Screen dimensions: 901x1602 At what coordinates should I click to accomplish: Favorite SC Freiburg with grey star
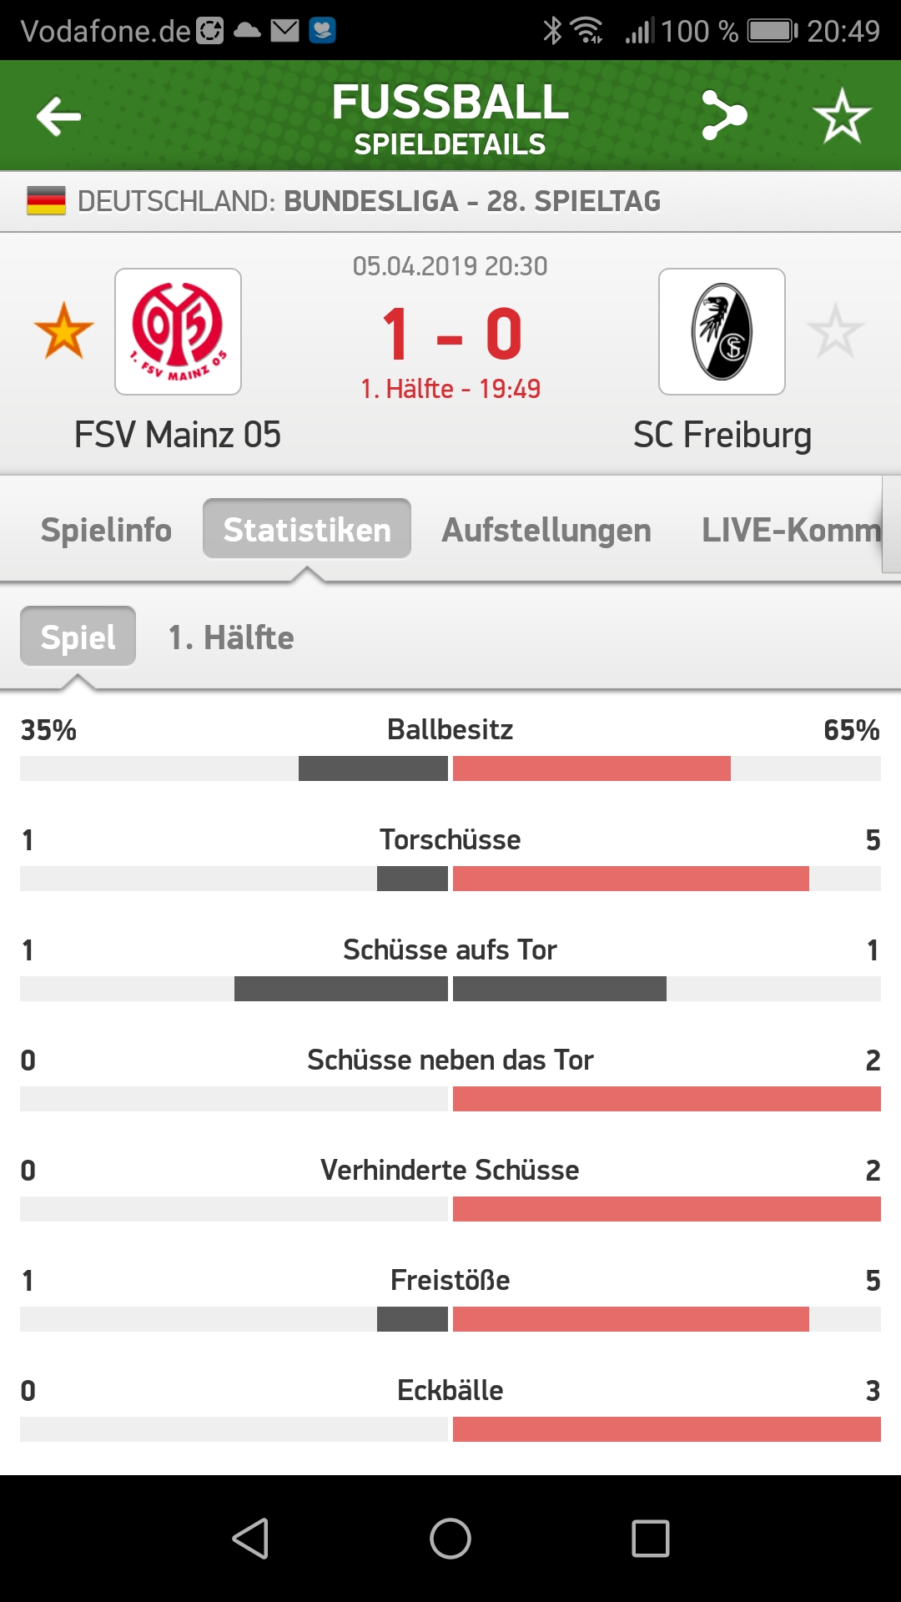[835, 331]
